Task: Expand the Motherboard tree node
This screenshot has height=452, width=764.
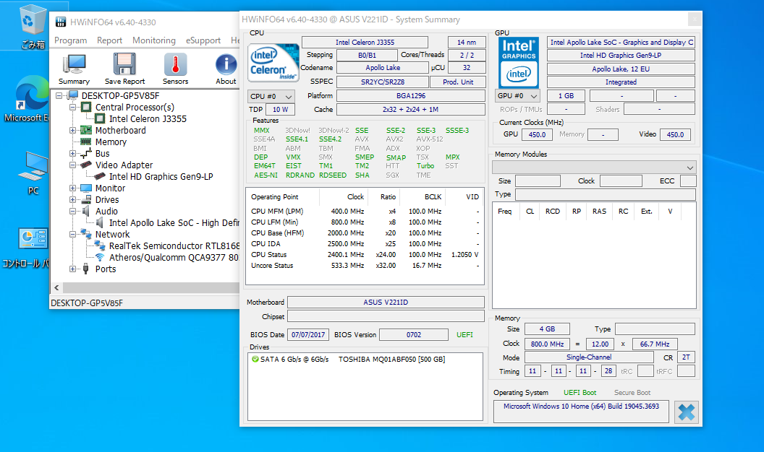Action: [73, 131]
